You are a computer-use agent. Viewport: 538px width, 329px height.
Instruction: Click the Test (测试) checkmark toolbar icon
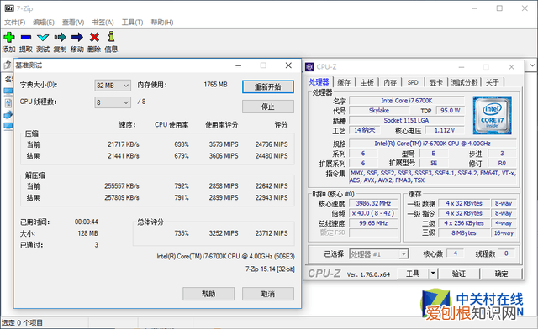click(x=43, y=38)
